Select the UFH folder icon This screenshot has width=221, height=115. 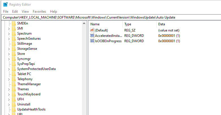point(14,99)
